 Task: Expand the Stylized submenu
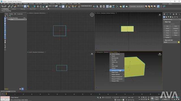[117, 68]
